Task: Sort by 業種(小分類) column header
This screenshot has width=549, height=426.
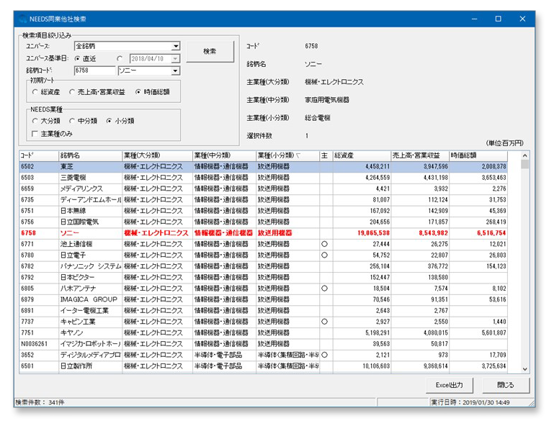Action: (287, 155)
